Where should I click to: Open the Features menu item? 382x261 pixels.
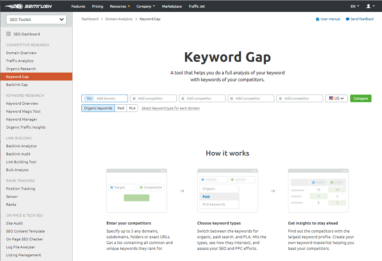[78, 6]
